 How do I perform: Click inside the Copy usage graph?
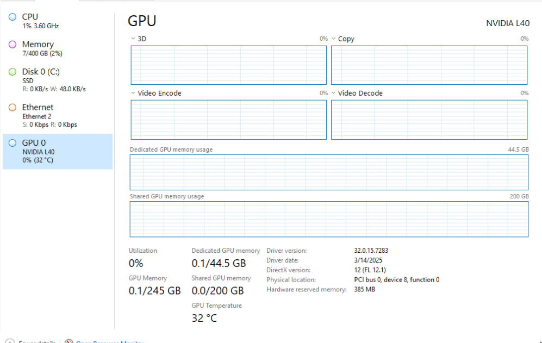(x=429, y=65)
